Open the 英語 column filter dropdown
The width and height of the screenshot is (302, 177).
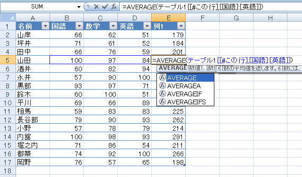pyautogui.click(x=147, y=26)
